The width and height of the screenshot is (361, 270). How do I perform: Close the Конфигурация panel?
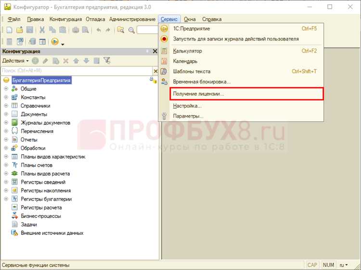155,51
